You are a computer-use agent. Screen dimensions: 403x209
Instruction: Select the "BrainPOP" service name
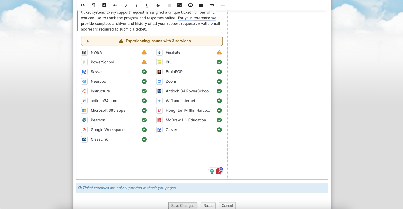(x=174, y=72)
